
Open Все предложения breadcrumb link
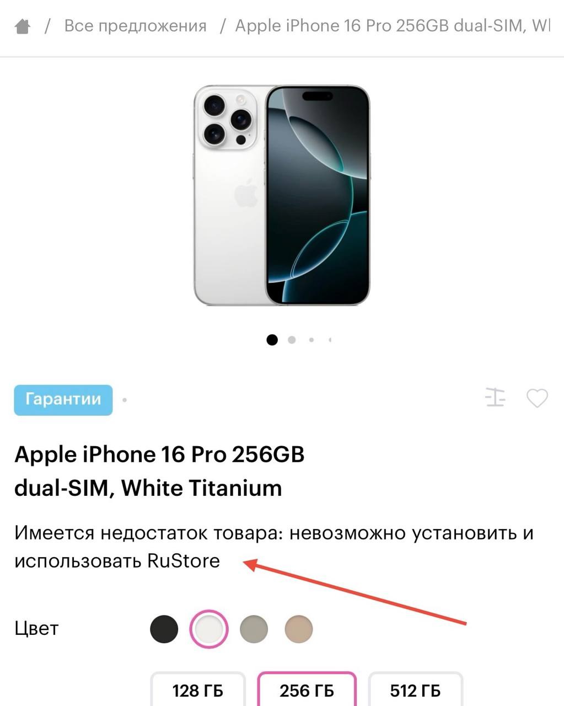[136, 25]
